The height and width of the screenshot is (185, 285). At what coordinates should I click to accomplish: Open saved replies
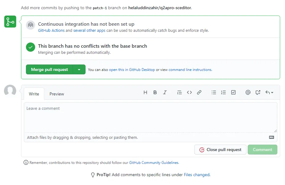click(x=268, y=92)
